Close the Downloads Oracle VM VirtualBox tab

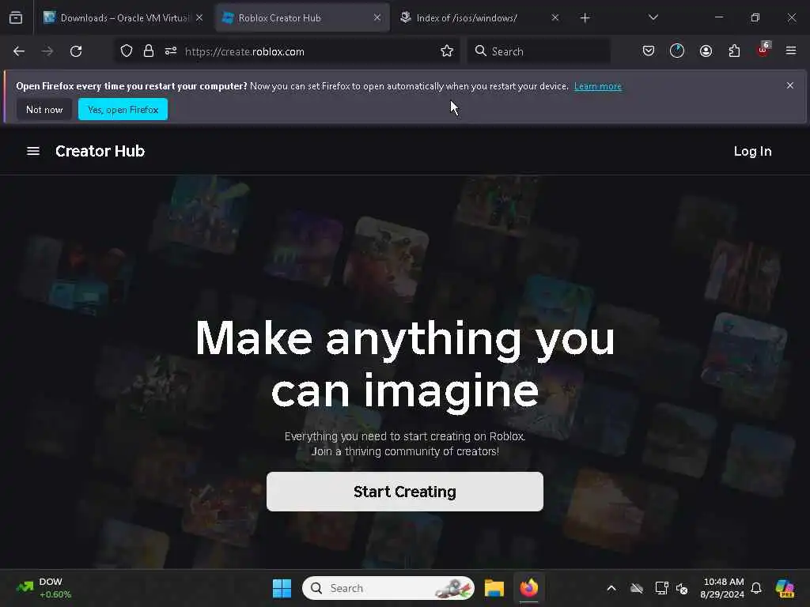click(x=199, y=18)
